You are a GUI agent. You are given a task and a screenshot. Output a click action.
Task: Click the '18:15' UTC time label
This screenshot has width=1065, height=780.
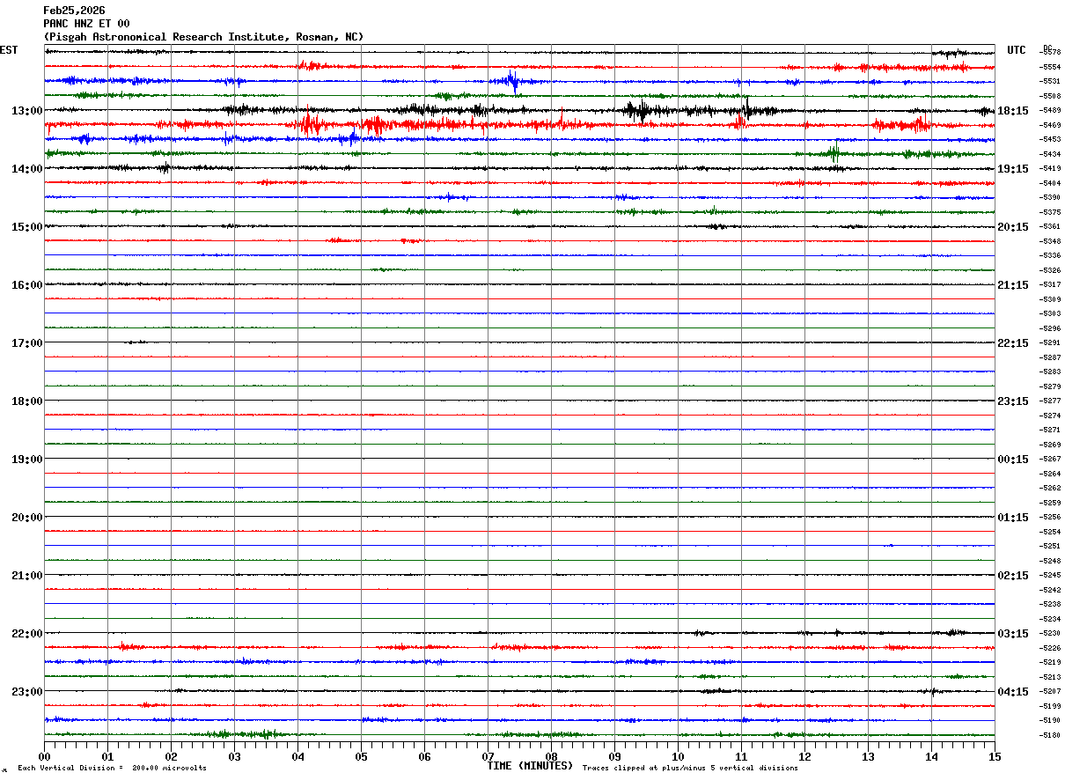[x=1013, y=111]
